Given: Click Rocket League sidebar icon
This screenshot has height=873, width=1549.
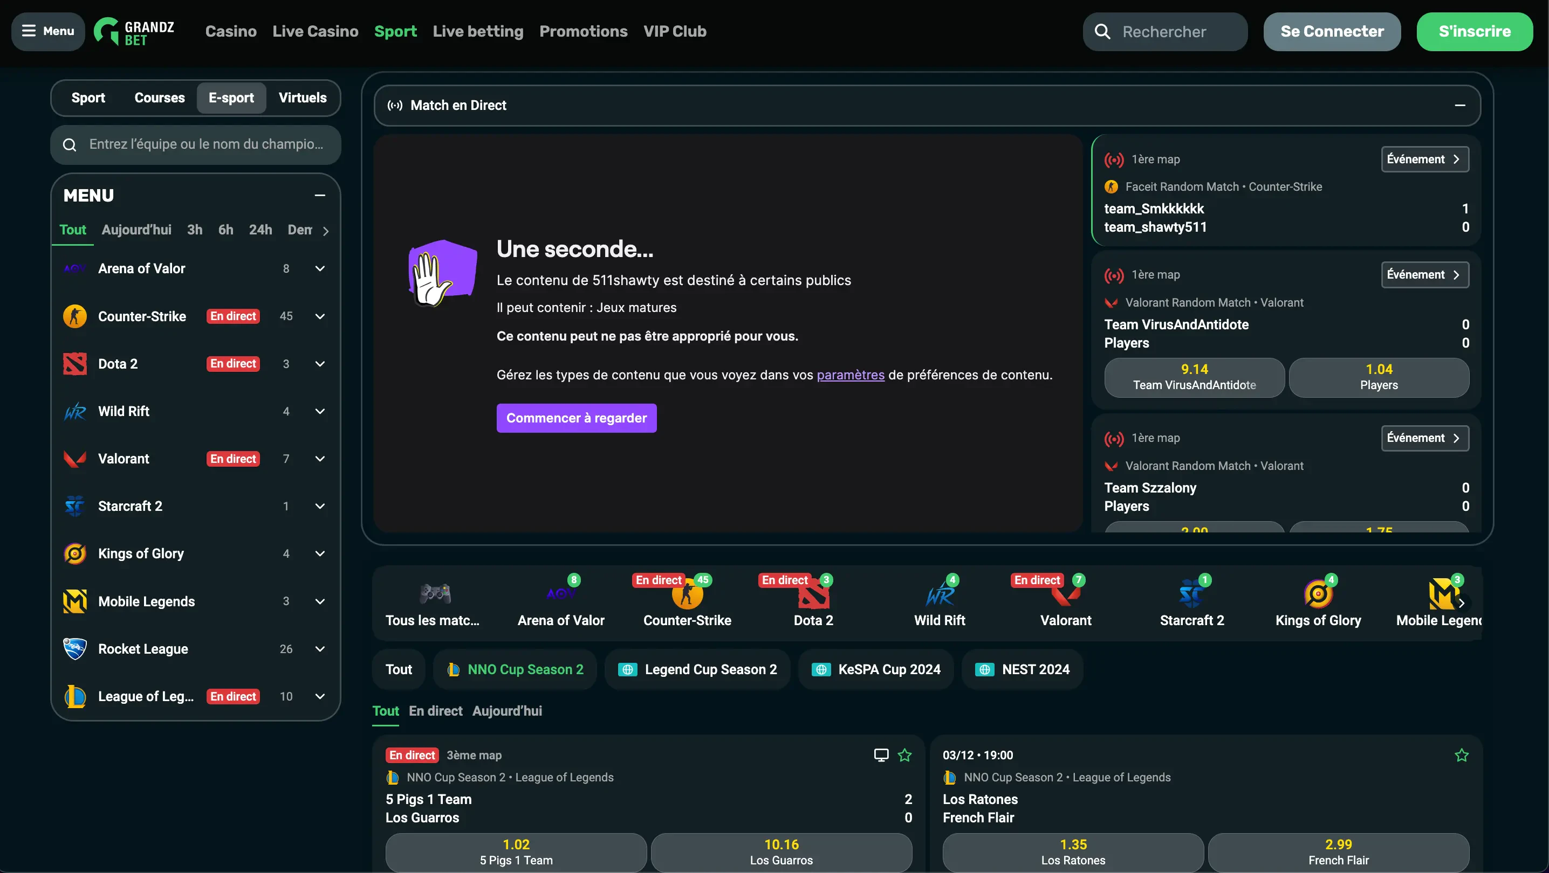Looking at the screenshot, I should coord(75,649).
